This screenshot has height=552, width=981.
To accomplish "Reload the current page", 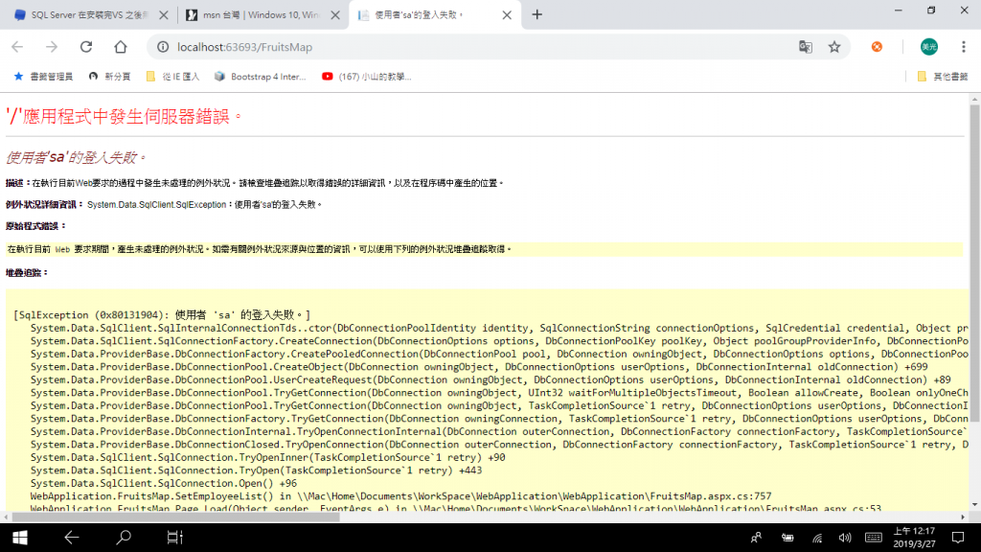I will click(86, 47).
